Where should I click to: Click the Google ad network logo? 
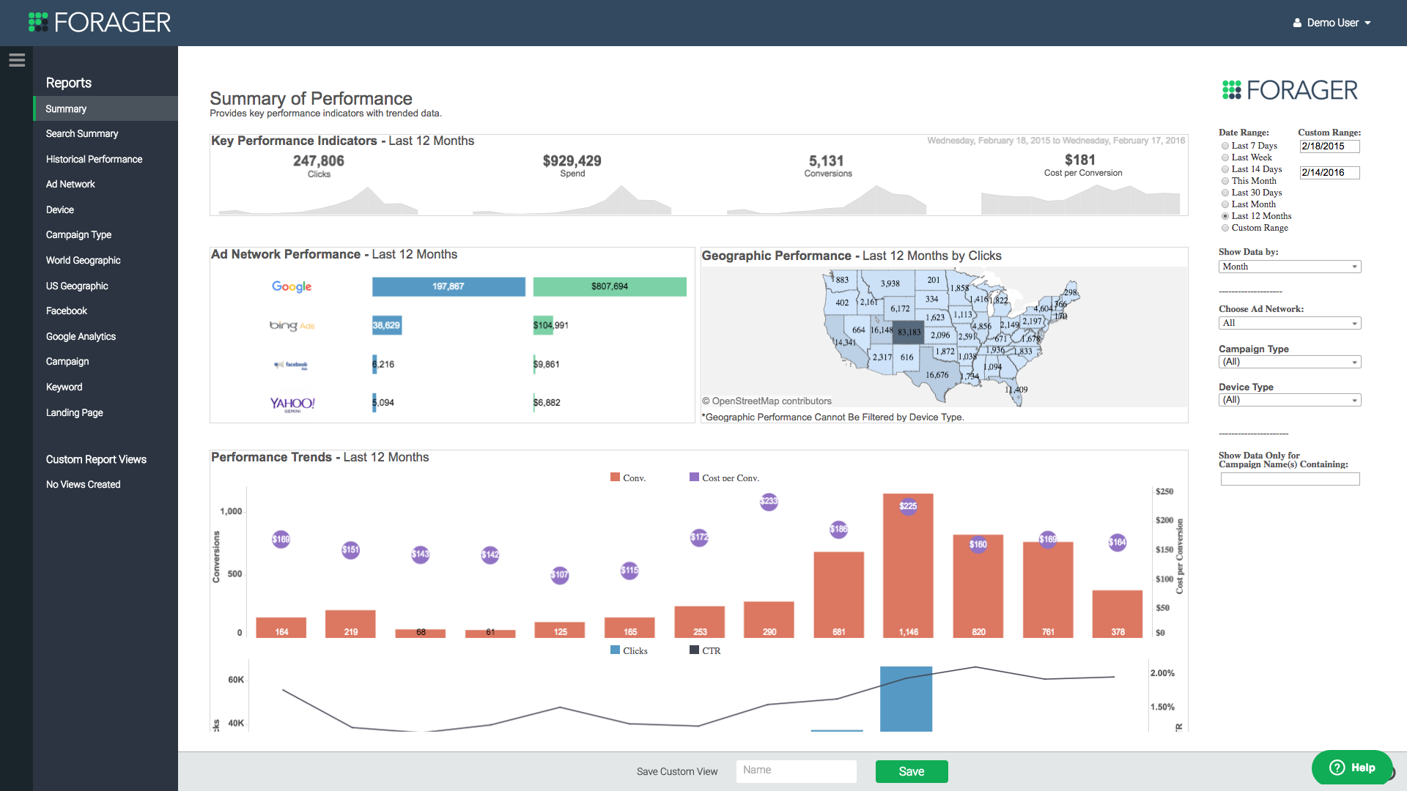coord(292,286)
